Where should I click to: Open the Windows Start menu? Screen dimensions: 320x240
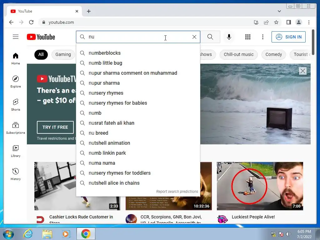[x=8, y=234]
